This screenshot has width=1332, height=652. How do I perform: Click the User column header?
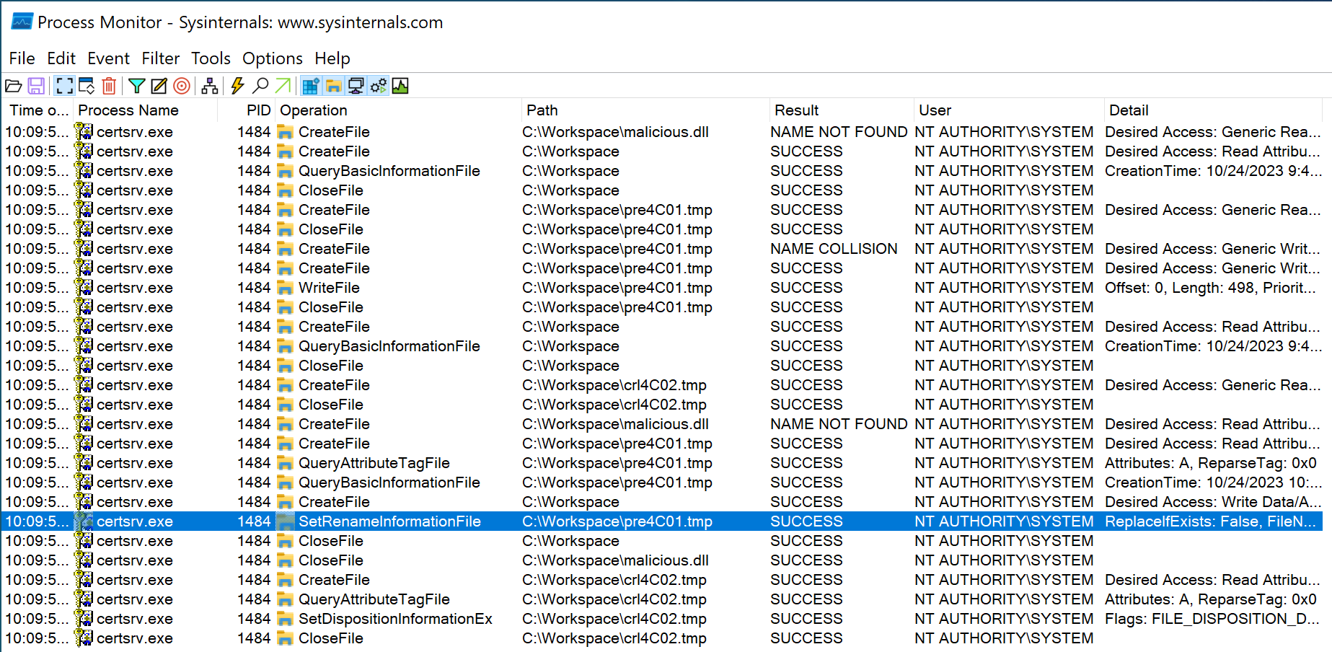[x=1009, y=110]
